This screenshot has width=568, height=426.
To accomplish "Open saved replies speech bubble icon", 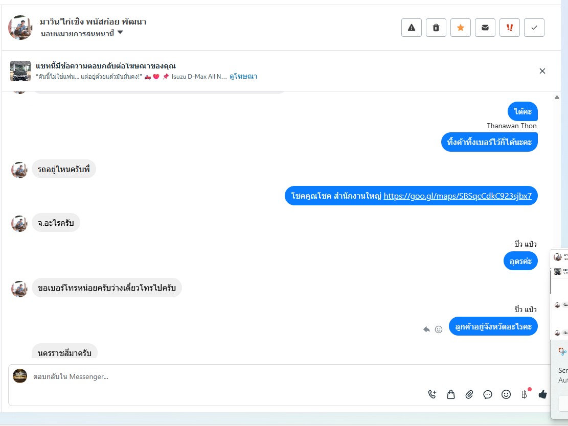I will pos(488,394).
